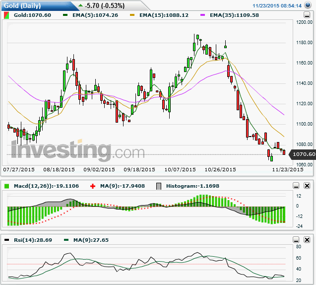
Task: Click the 11/23/2015 date axis label
Action: (288, 169)
